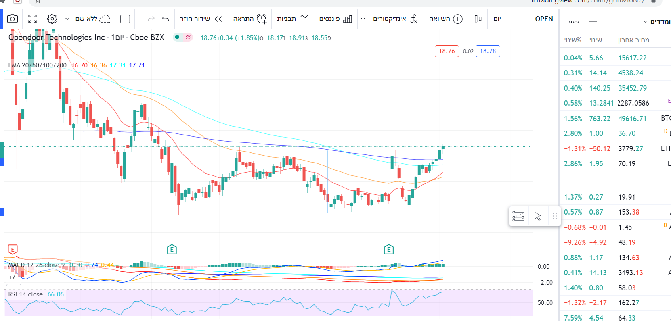Click the undo arrow icon

pos(166,19)
